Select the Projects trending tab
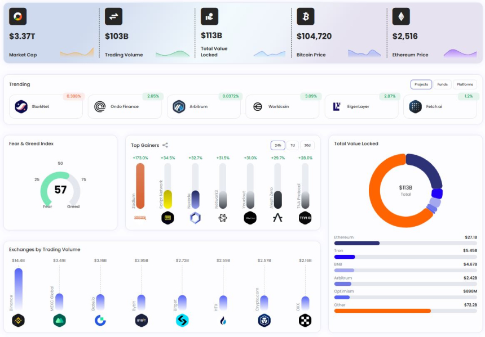The height and width of the screenshot is (337, 485). 421,84
